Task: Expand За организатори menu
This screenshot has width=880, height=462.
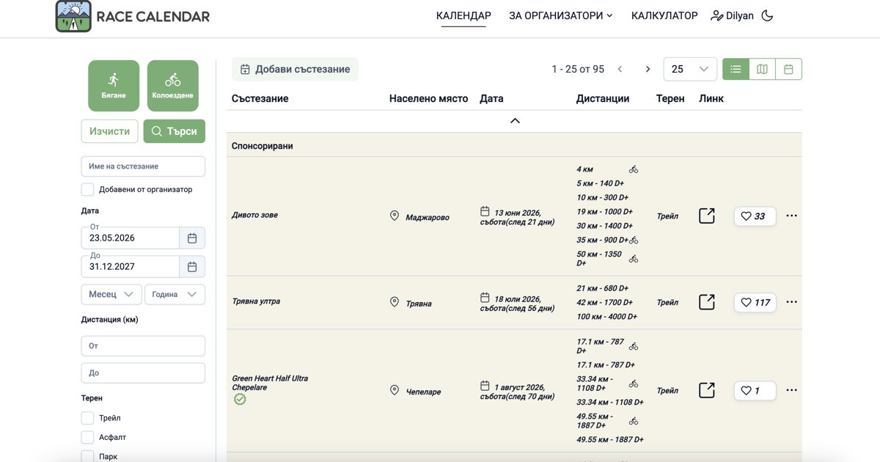Action: (561, 15)
